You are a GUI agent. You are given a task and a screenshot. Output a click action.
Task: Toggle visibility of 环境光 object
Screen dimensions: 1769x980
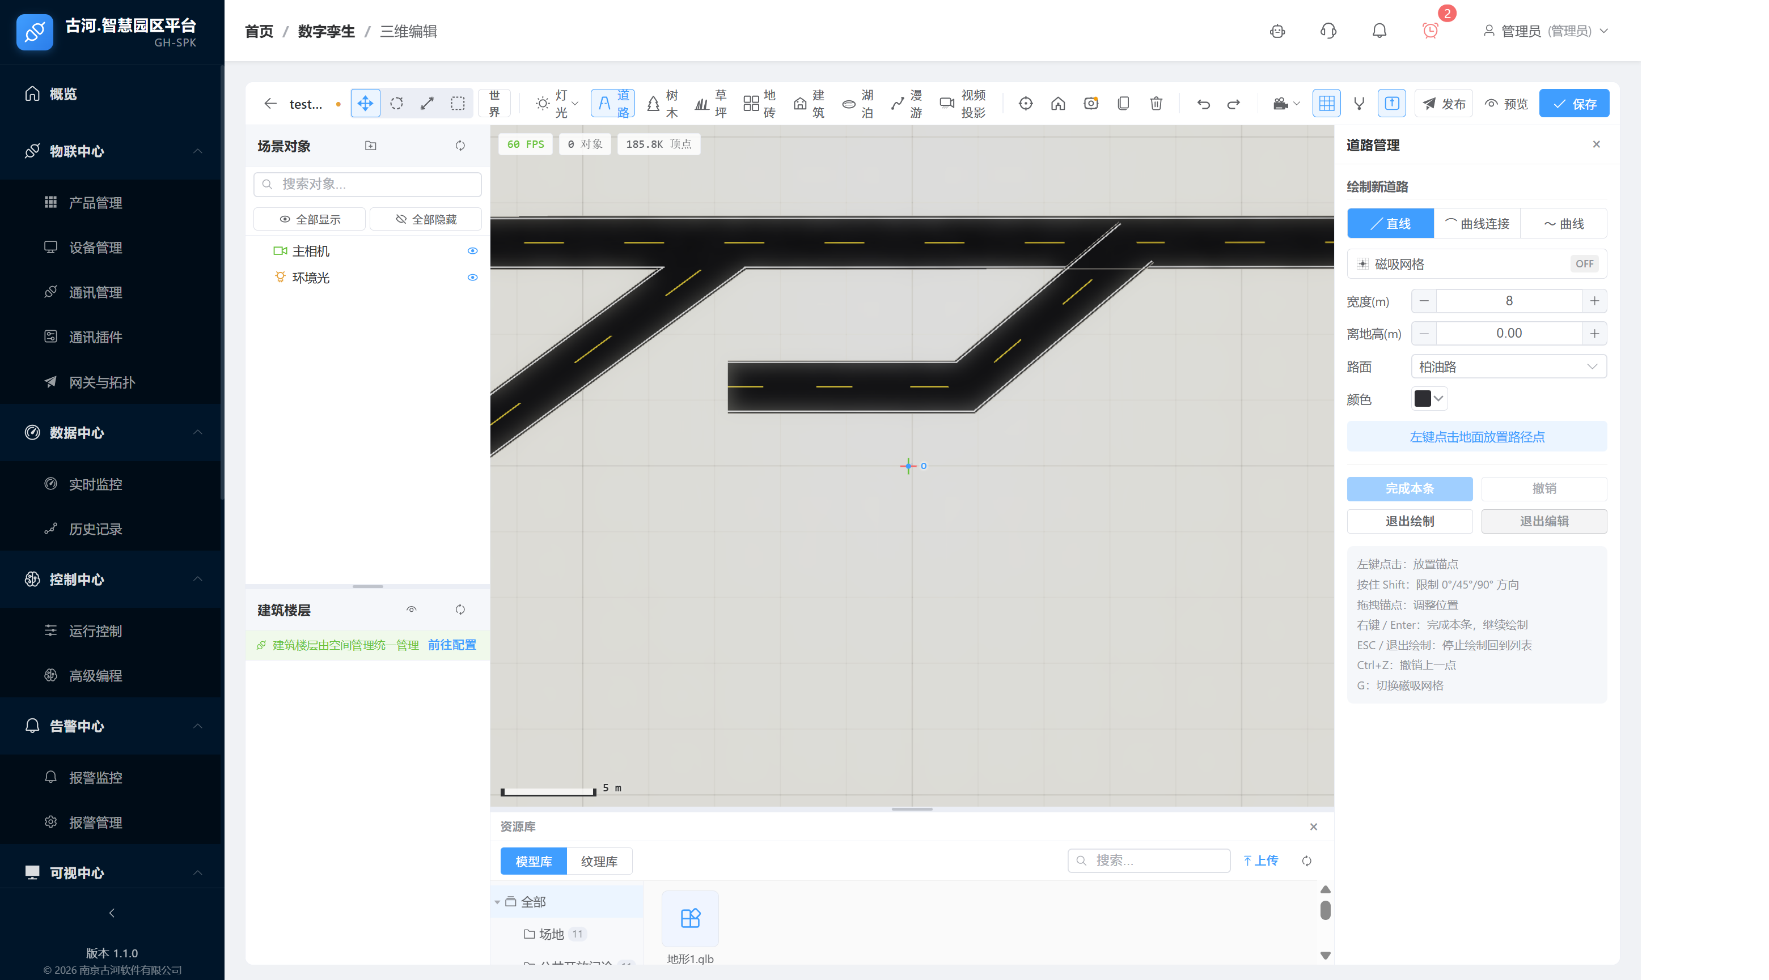(472, 278)
